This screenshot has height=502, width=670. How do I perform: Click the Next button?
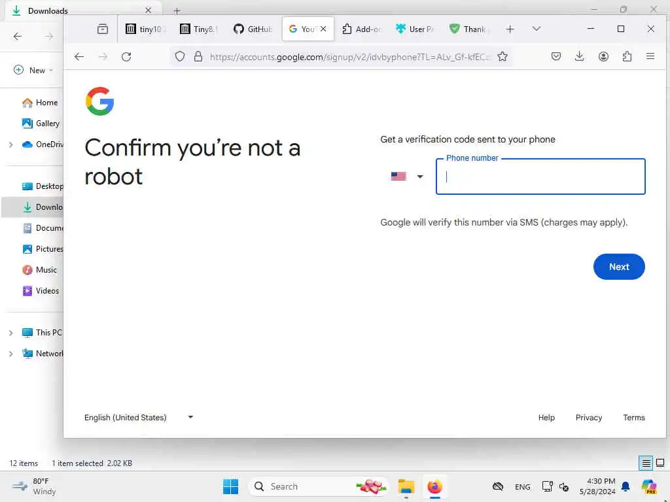point(619,267)
